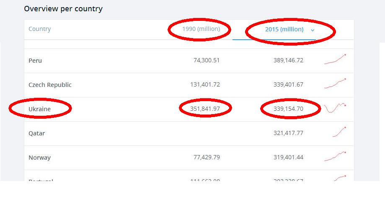Click the sort chevron beside 2015 (million)
This screenshot has height=209, width=385.
point(313,30)
